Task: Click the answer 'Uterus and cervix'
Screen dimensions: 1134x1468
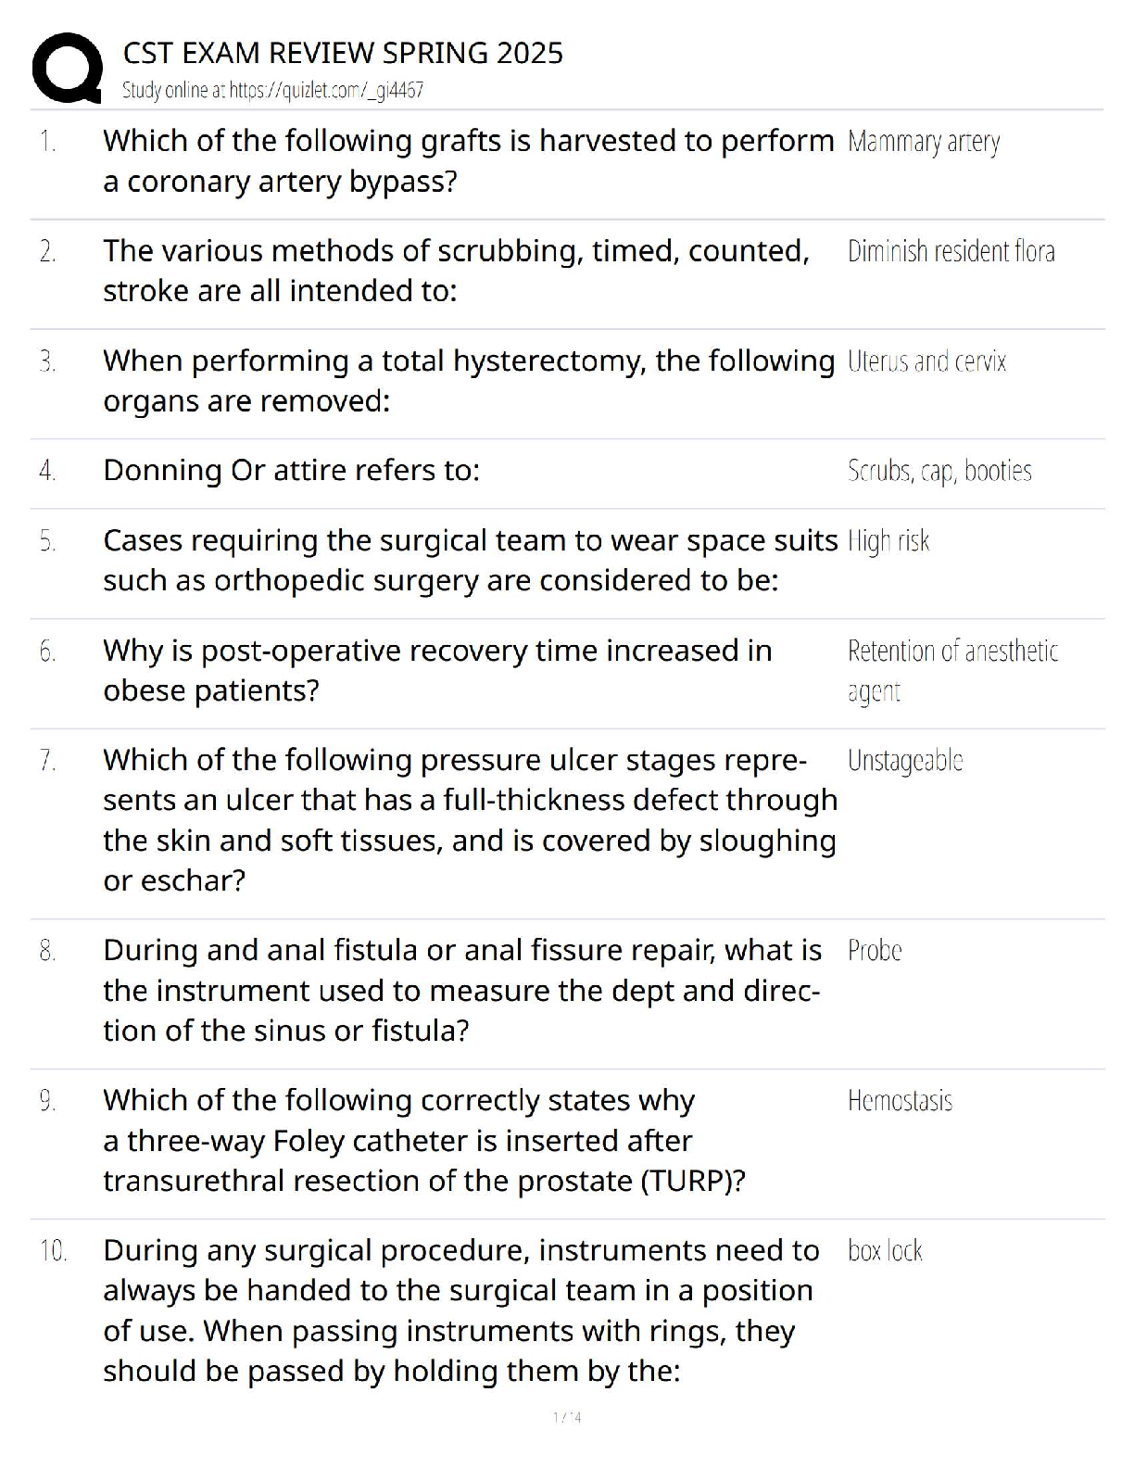Action: 926,361
